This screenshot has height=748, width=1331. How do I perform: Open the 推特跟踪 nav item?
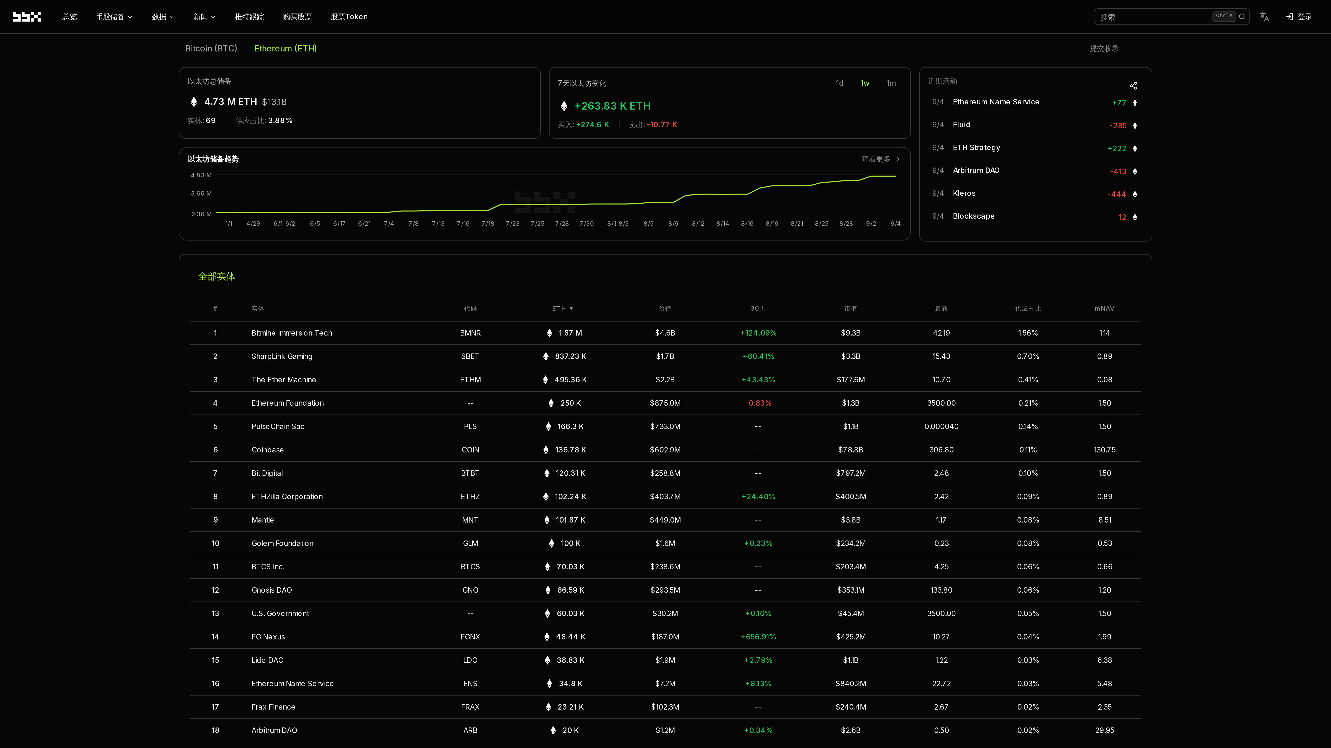point(249,17)
